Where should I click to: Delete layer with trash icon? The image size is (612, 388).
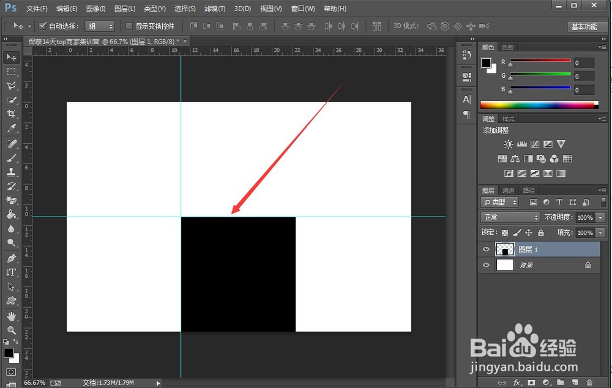pos(589,382)
